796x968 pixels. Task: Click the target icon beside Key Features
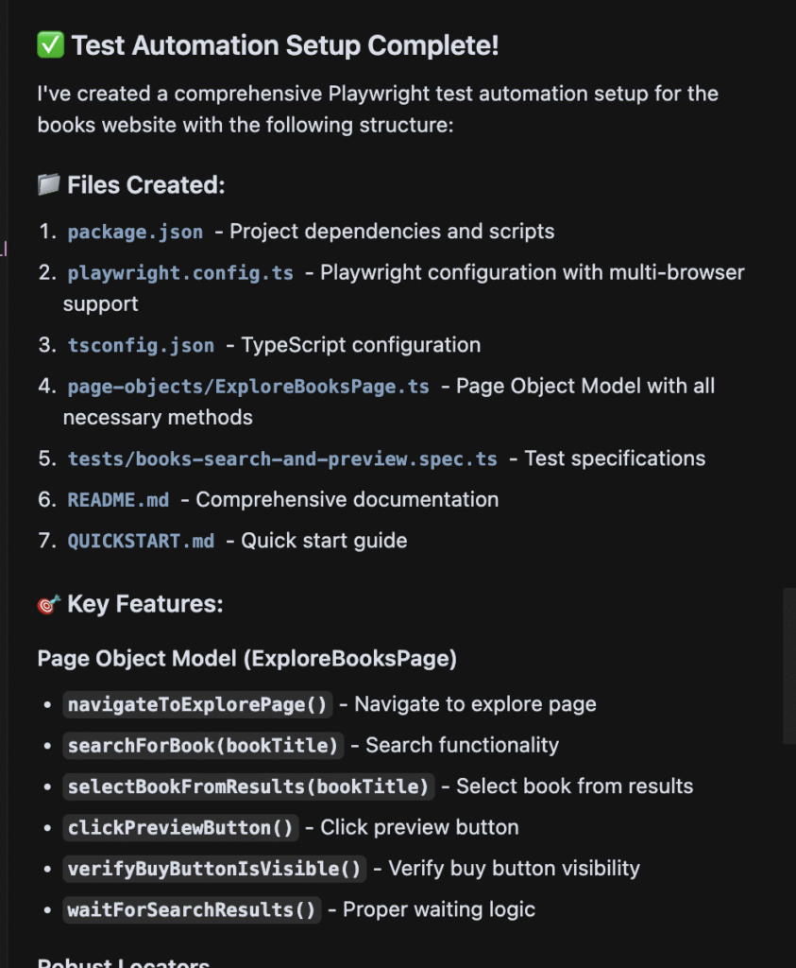pyautogui.click(x=49, y=604)
